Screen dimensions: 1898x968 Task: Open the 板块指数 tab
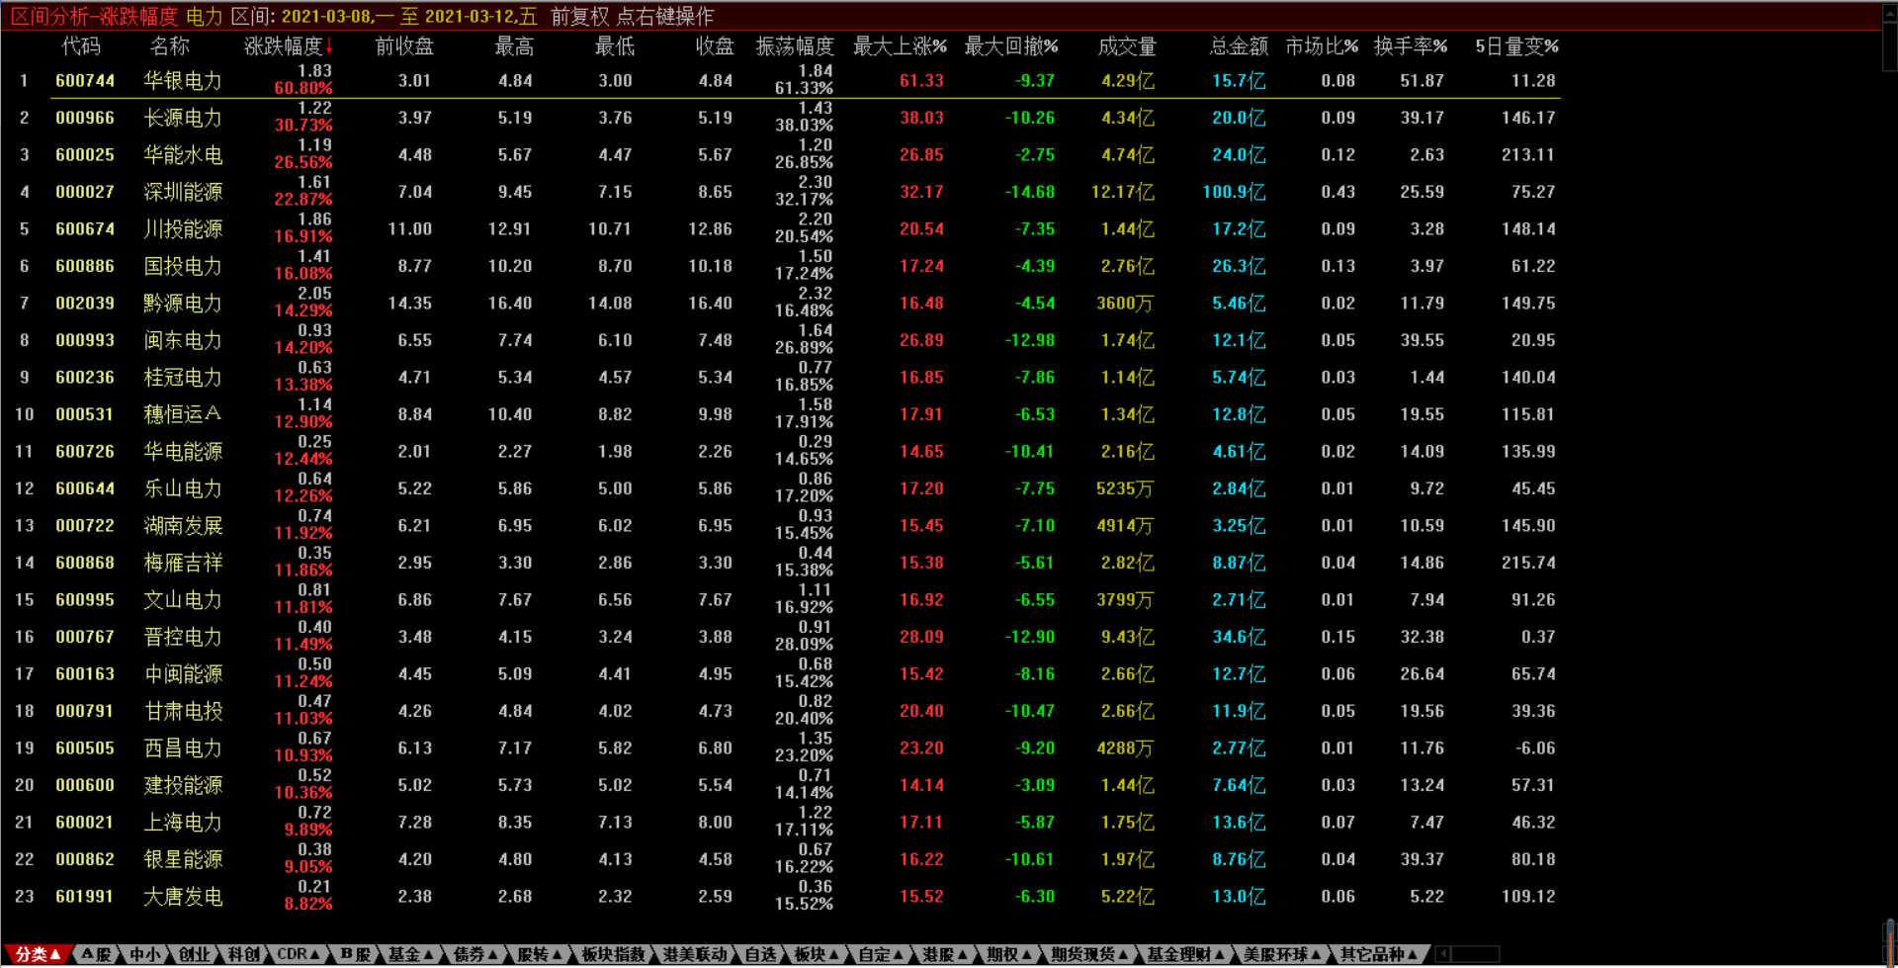pos(613,954)
